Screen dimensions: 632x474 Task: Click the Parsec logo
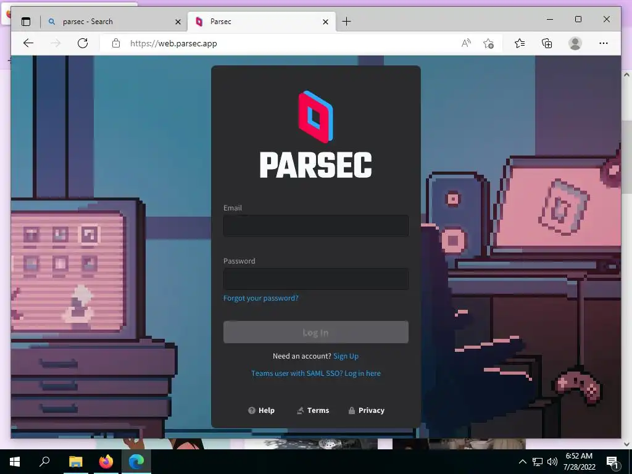click(315, 134)
